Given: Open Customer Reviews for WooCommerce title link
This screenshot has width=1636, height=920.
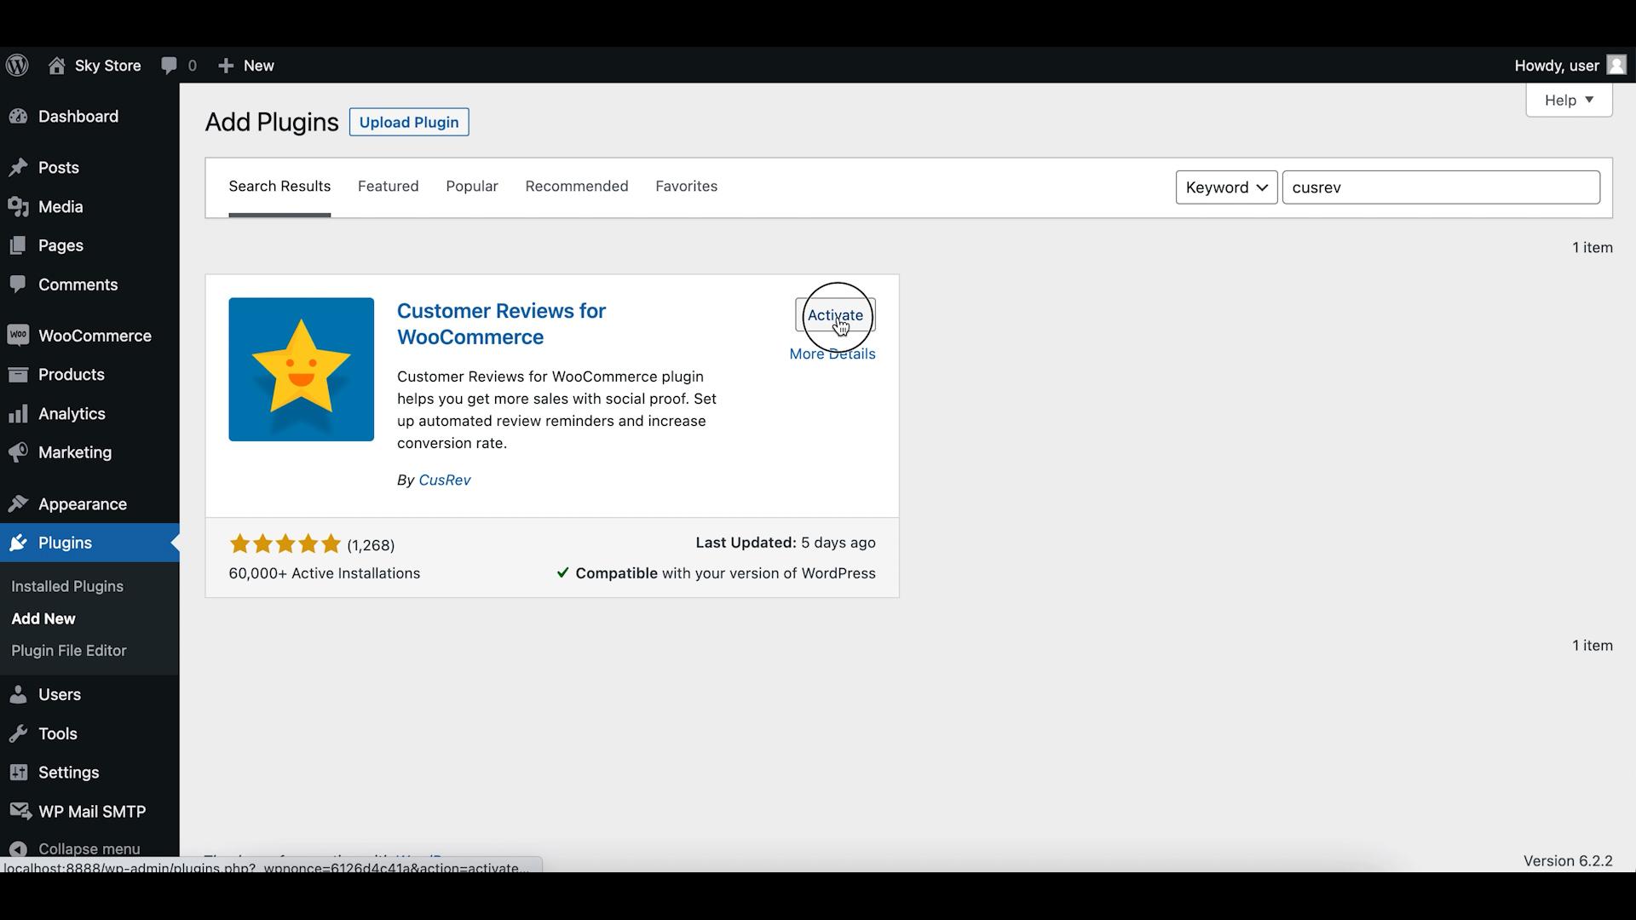Looking at the screenshot, I should pyautogui.click(x=501, y=324).
